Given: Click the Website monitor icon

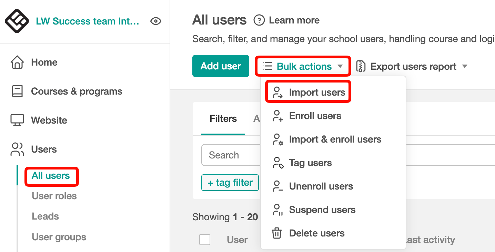Looking at the screenshot, I should coord(17,120).
